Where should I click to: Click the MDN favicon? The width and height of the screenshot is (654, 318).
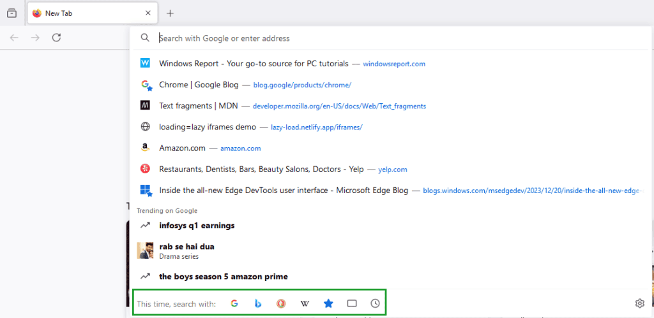145,106
